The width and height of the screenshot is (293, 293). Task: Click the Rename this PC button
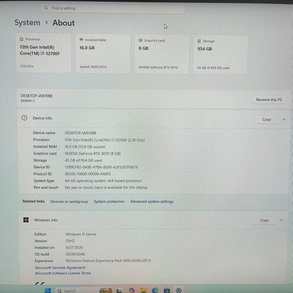pos(269,99)
